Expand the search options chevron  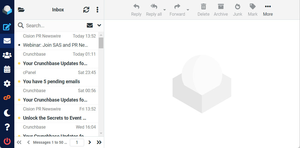tap(99, 25)
